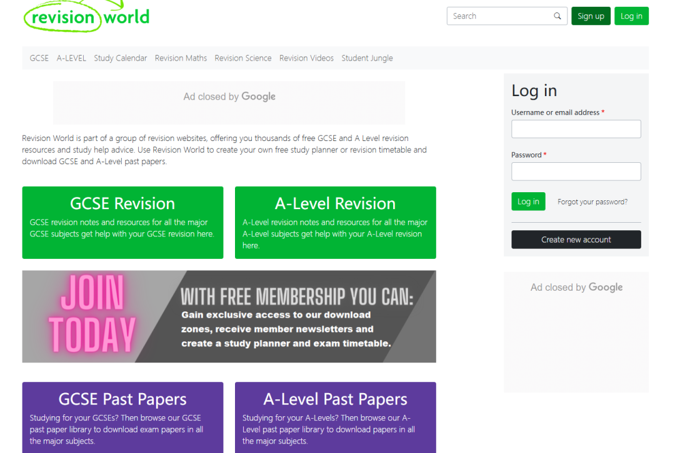
Task: Click the Revision World intro paragraph
Action: 224,150
